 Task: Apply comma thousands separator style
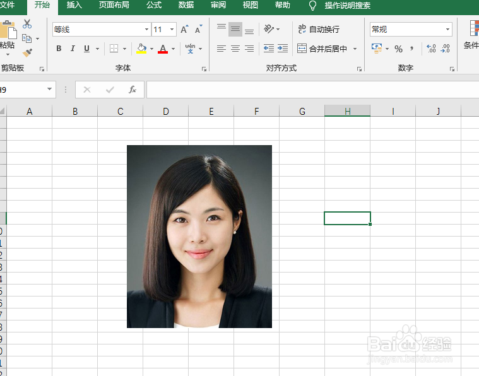coord(412,49)
